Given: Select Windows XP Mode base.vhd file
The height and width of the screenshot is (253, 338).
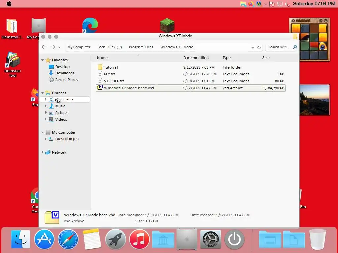Looking at the screenshot, I should (x=190, y=88).
